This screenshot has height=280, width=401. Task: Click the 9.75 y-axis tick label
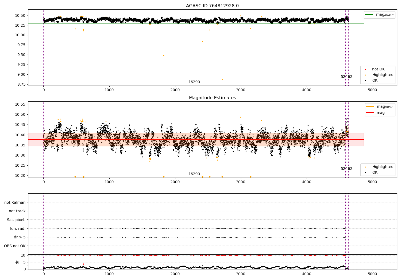[x=21, y=45]
